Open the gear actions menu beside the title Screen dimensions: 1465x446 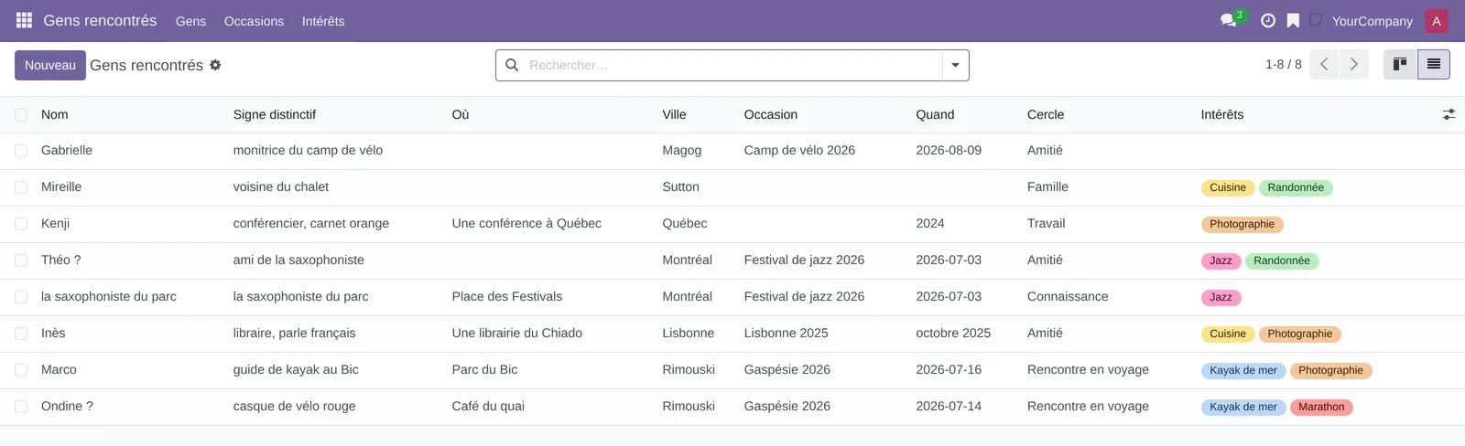pos(215,65)
